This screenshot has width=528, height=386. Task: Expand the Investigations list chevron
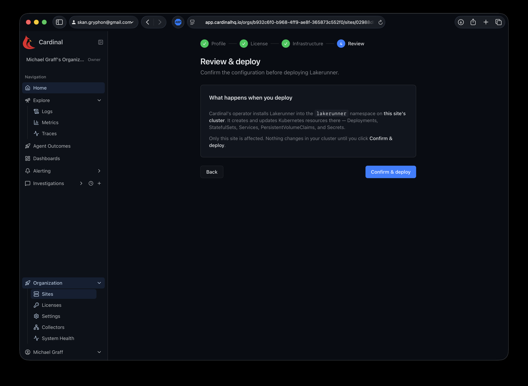point(81,183)
